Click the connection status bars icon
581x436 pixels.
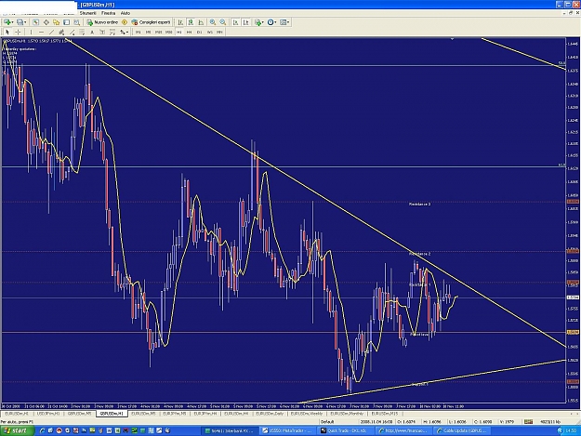point(528,421)
